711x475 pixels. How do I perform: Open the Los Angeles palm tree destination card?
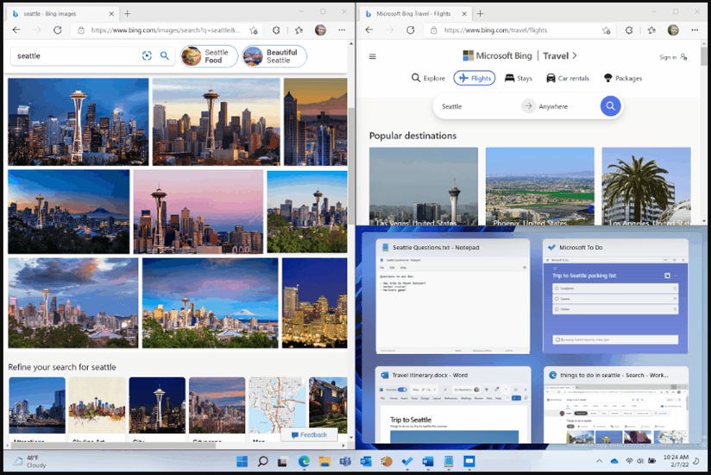coord(646,186)
